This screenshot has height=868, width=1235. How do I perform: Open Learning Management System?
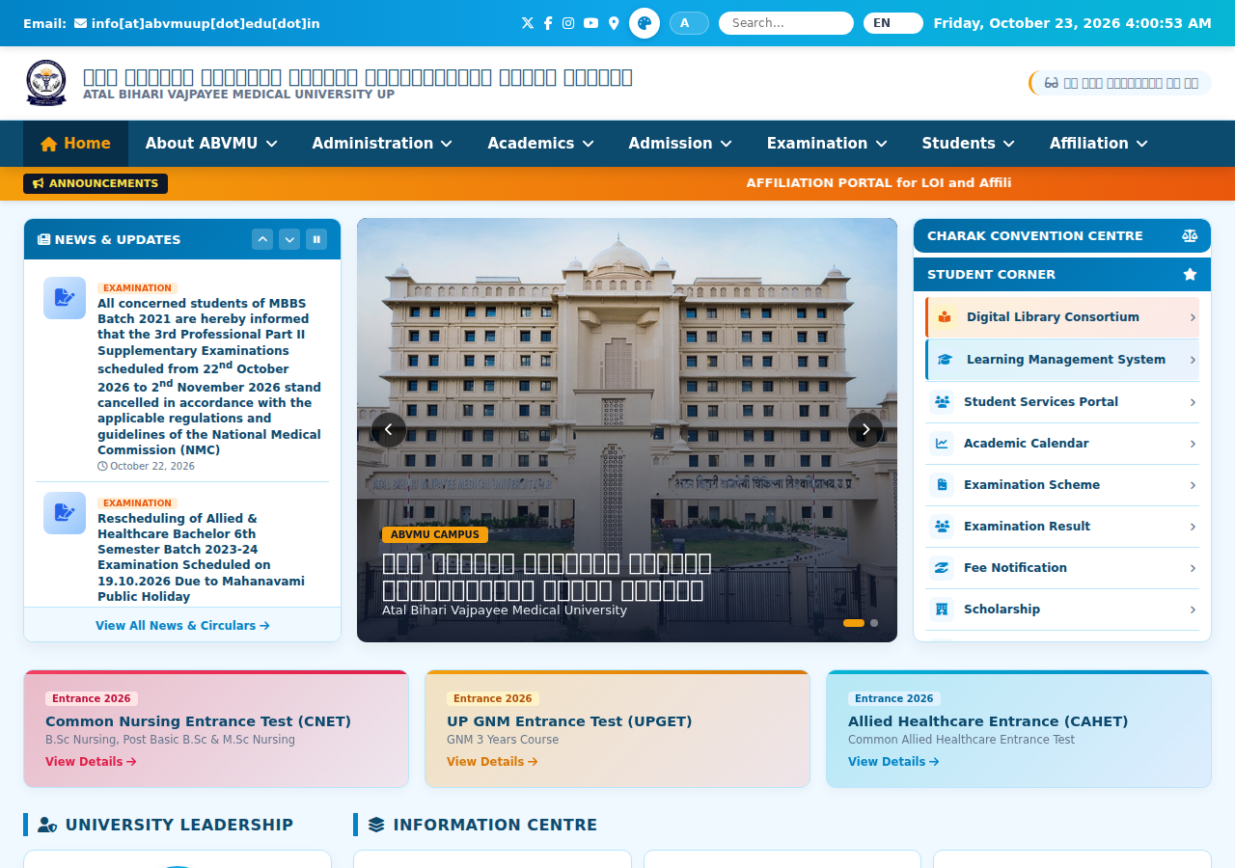tap(1062, 360)
